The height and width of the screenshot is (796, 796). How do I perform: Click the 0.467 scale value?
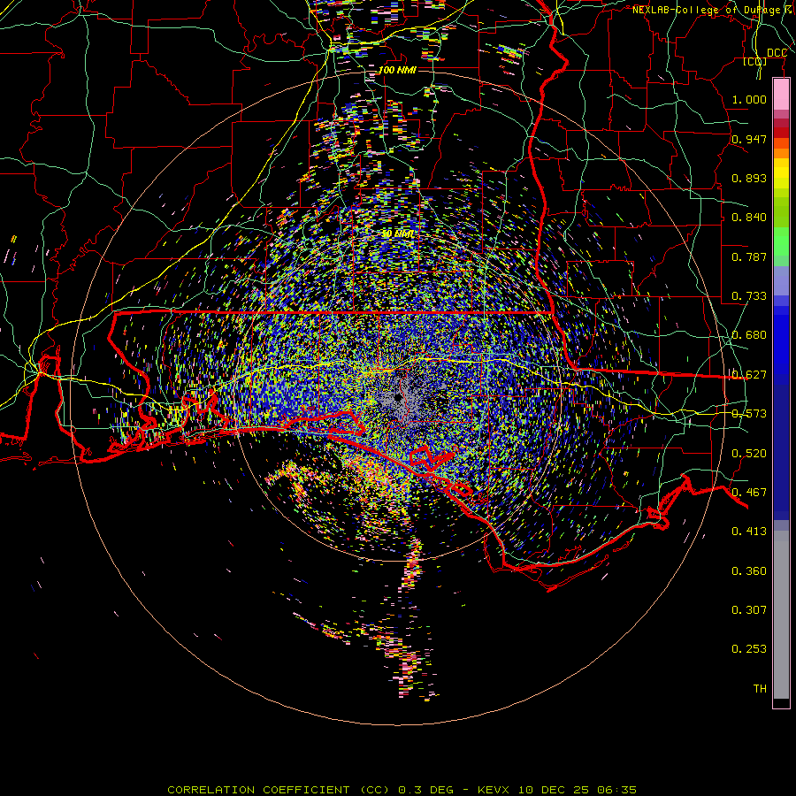(x=749, y=493)
